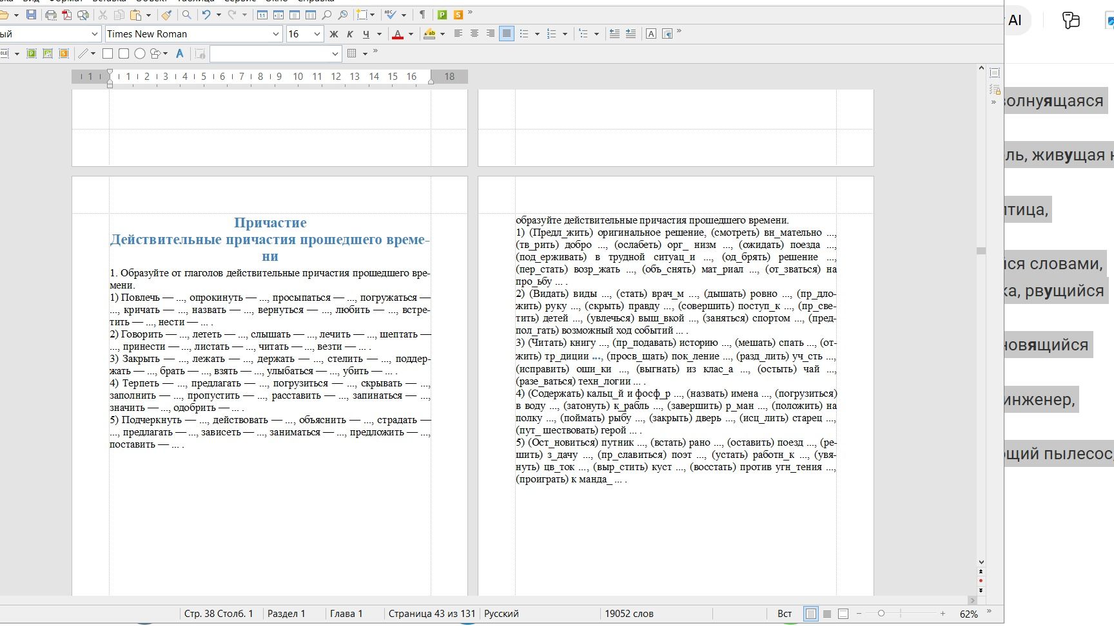Increase paragraph indent
This screenshot has width=1114, height=626.
click(x=630, y=34)
